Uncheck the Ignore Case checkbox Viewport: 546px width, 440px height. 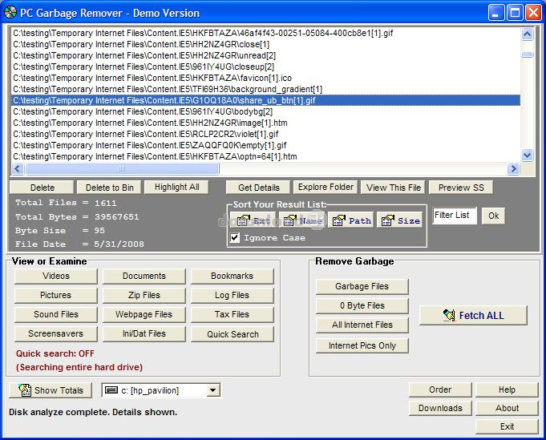(235, 238)
